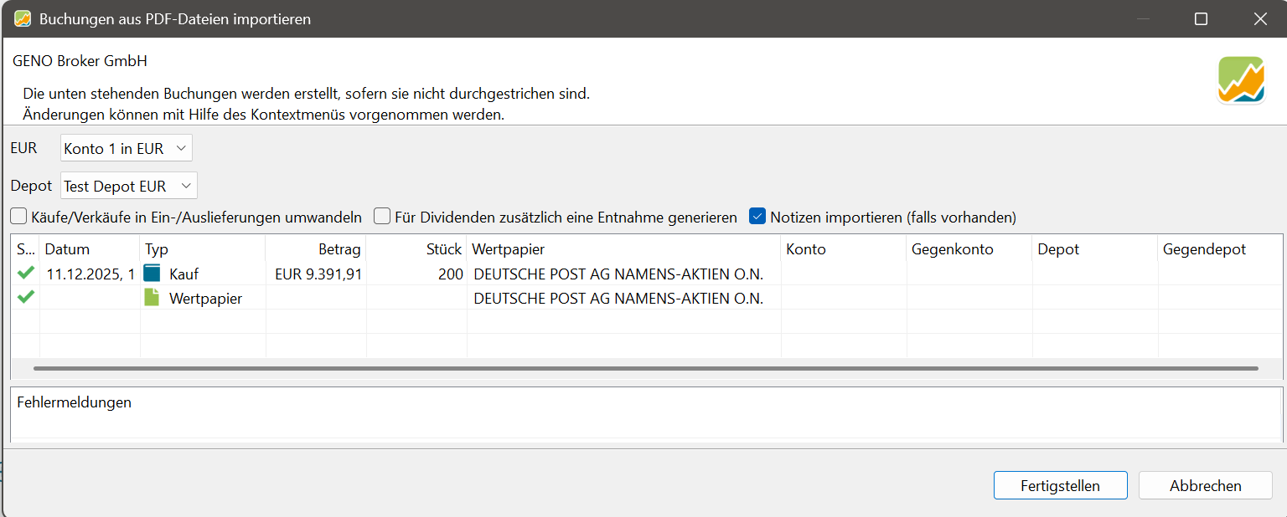The width and height of the screenshot is (1287, 517).
Task: Open the 'Test Depot EUR' depot dropdown
Action: click(129, 186)
